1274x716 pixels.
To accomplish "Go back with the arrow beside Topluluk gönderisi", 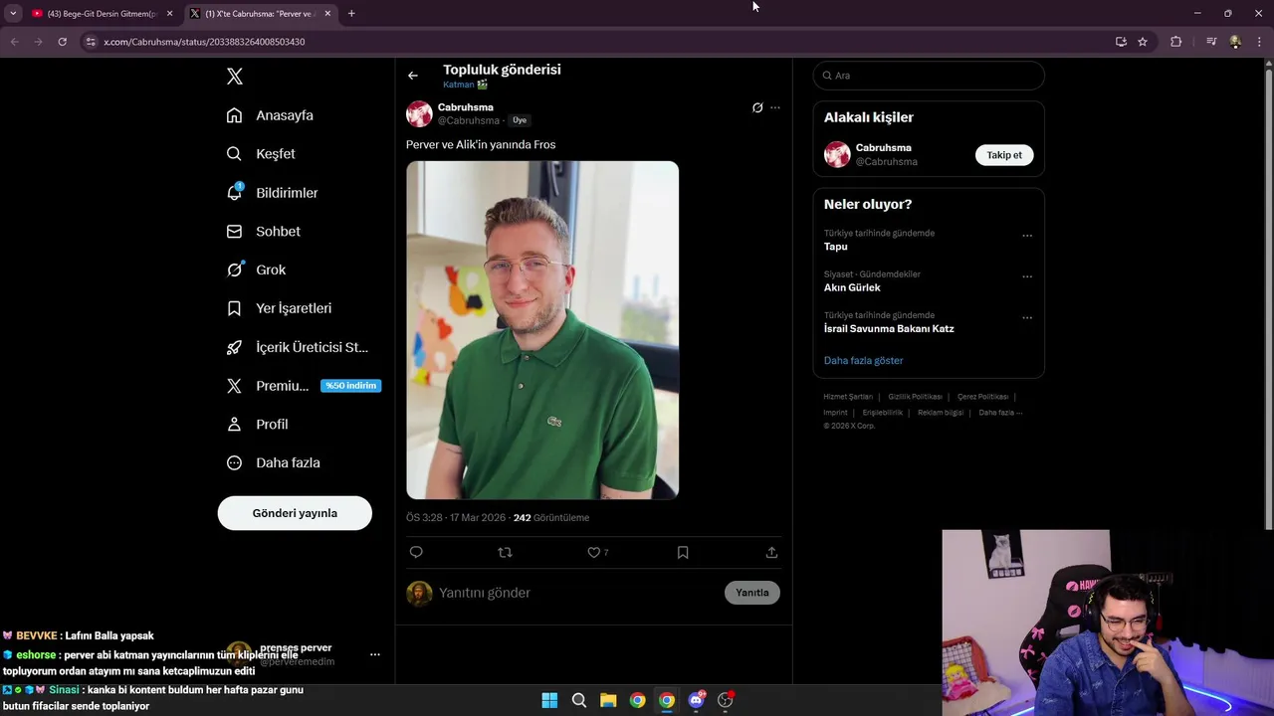I will [x=413, y=76].
